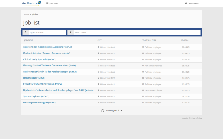This screenshot has width=223, height=139.
Task: Click clock icon in Assistenz der medizinischen row
Action: tap(143, 47)
